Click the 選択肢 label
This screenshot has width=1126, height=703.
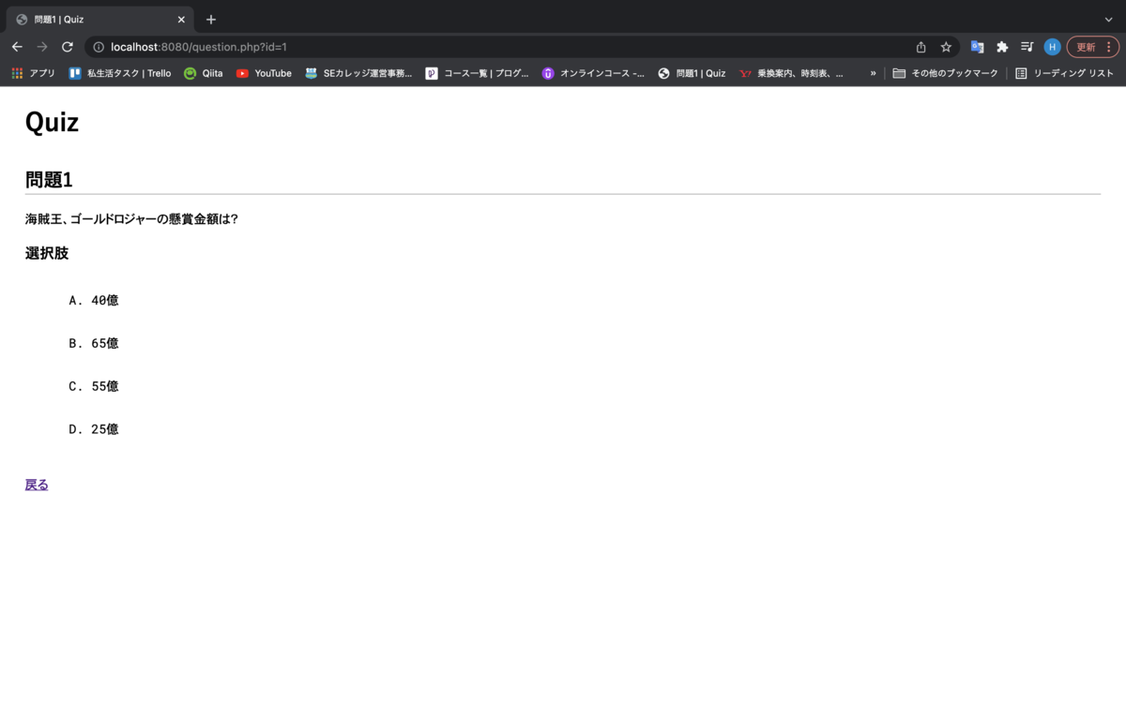point(47,253)
